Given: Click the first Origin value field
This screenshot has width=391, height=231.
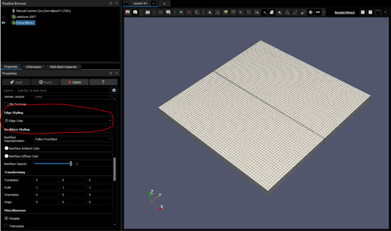Looking at the screenshot, I should click(47, 202).
